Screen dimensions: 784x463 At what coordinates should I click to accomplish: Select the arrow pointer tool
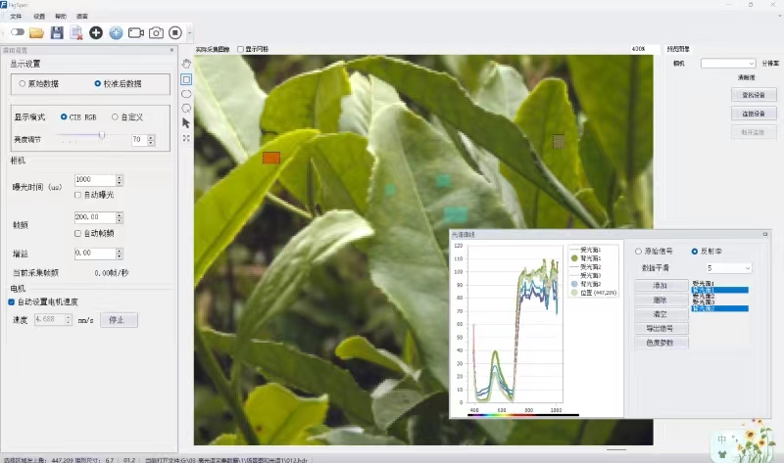click(x=186, y=123)
